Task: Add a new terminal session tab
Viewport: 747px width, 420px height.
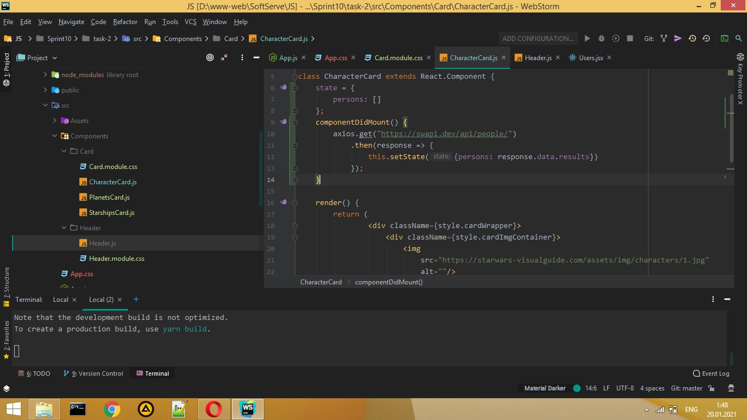Action: point(136,299)
